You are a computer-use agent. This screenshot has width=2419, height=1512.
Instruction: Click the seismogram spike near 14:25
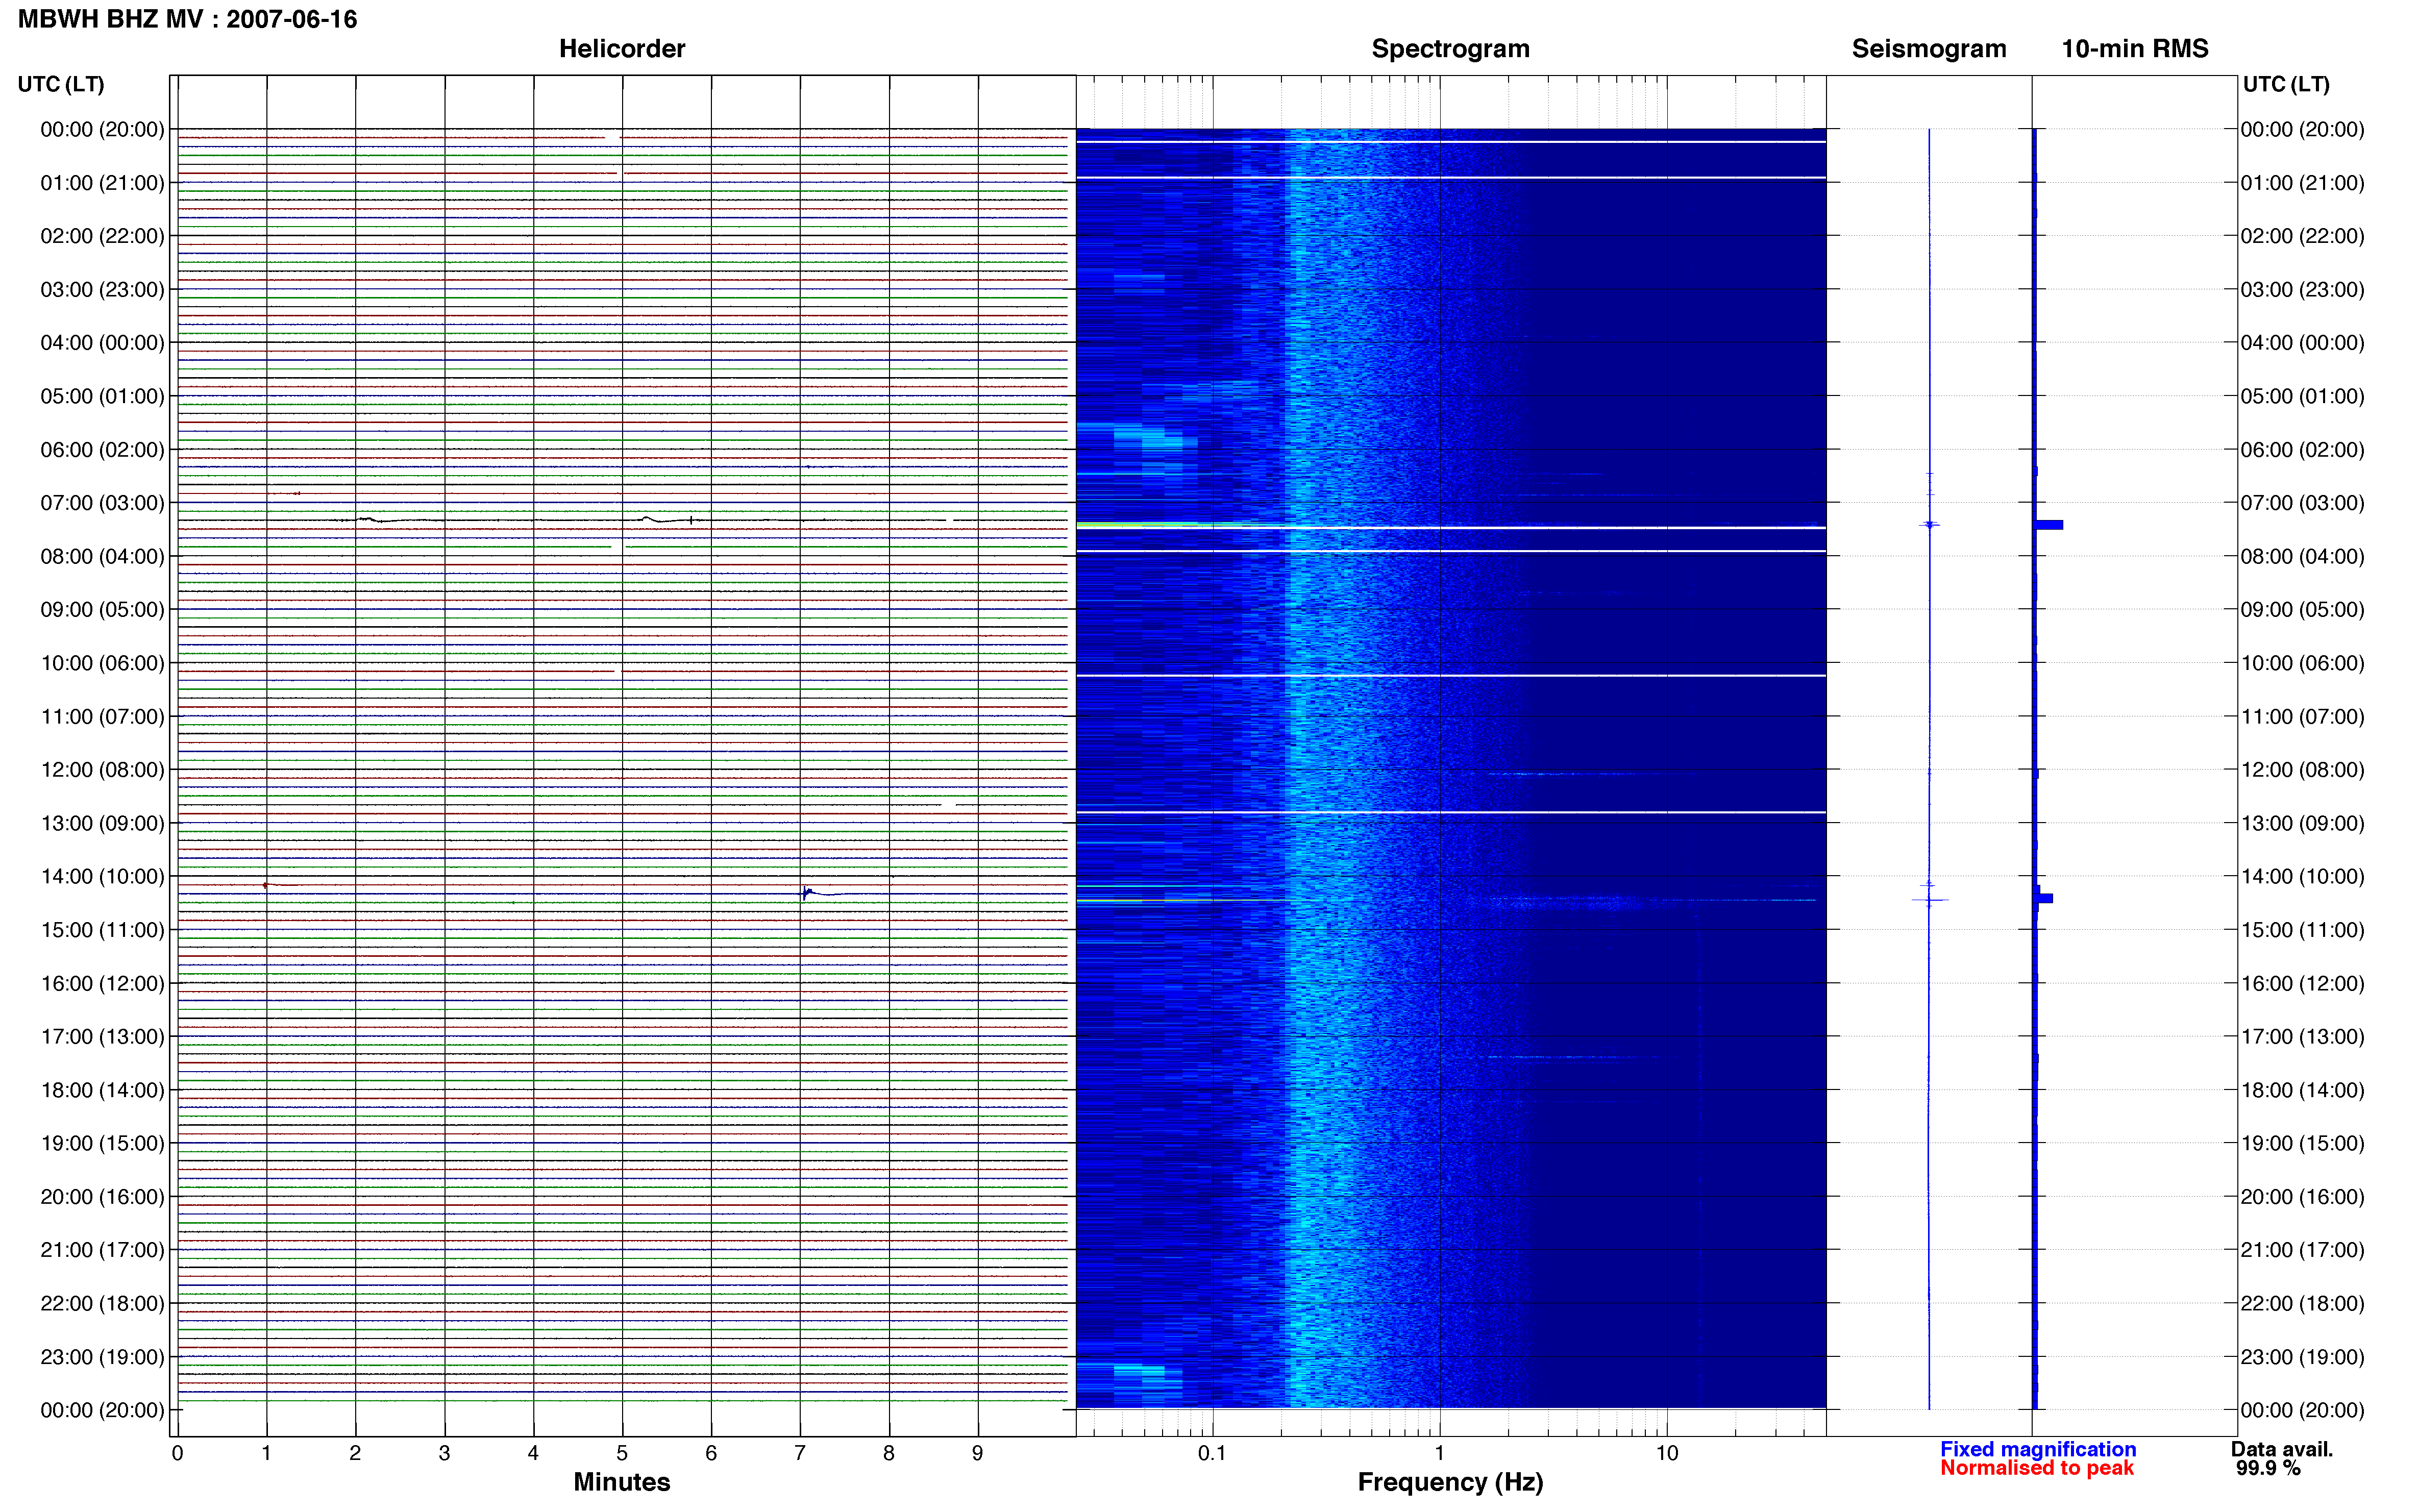click(x=1929, y=900)
